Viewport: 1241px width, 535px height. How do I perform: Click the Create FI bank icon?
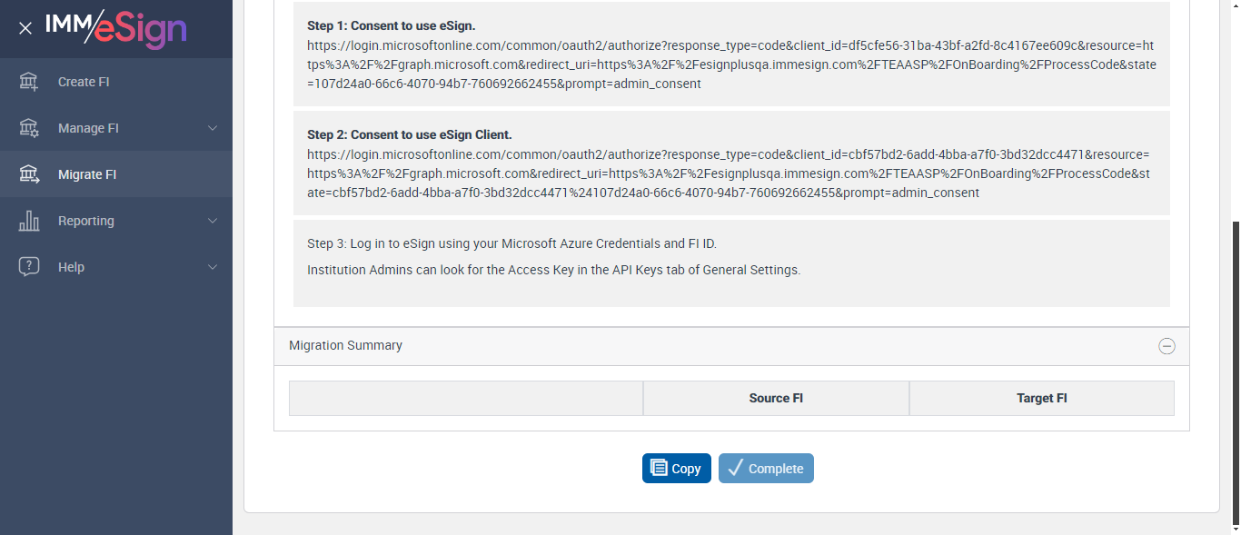click(x=29, y=82)
